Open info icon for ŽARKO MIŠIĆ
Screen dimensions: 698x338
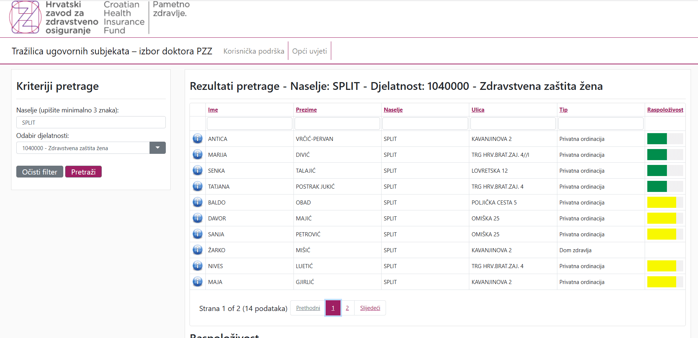coord(198,250)
